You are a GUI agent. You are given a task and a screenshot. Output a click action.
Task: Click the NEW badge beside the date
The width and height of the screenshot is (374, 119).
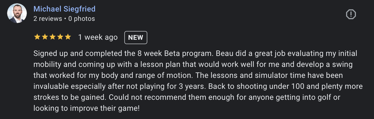pyautogui.click(x=136, y=38)
